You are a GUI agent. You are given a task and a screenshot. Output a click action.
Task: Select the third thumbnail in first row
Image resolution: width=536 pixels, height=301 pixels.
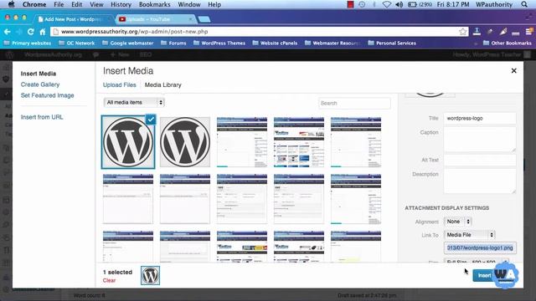pos(242,142)
